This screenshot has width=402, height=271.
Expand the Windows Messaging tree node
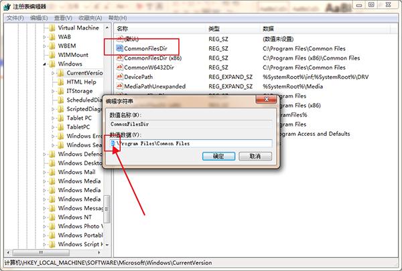coord(44,209)
